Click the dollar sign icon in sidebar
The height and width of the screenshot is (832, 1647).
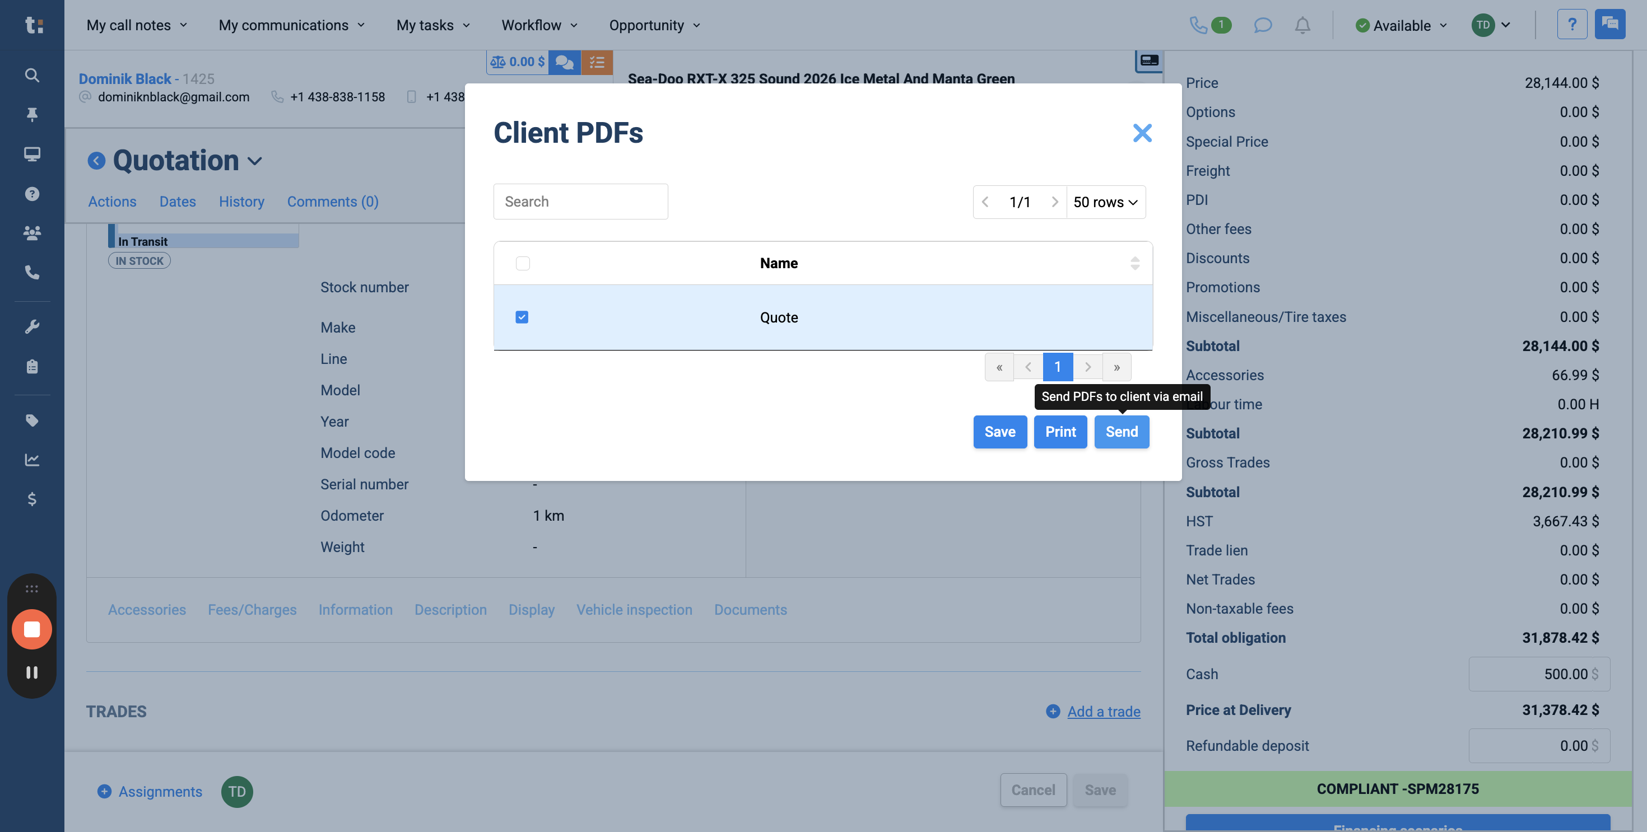point(31,499)
